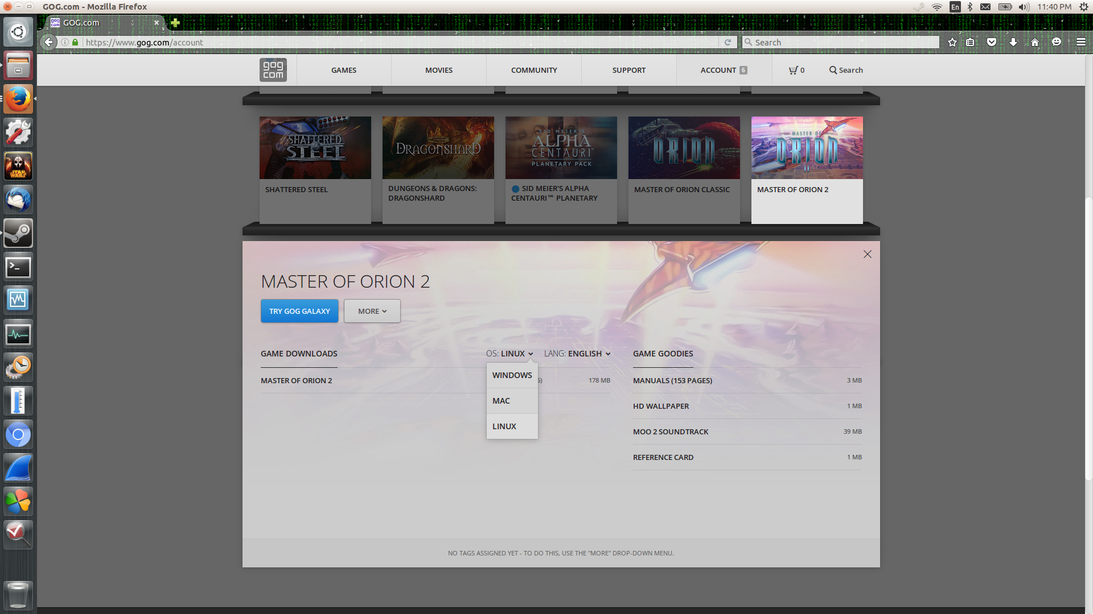Click the GAMES menu tab

pos(343,69)
